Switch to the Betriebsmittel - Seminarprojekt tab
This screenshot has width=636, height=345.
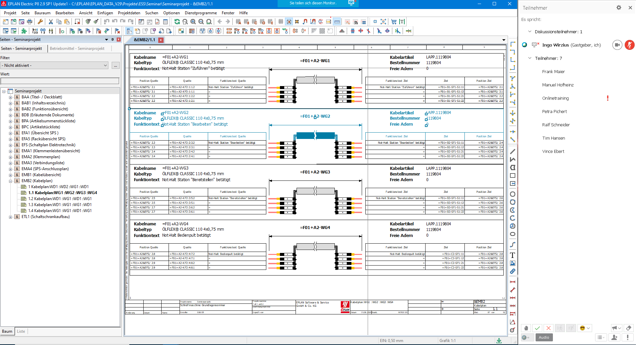(78, 49)
